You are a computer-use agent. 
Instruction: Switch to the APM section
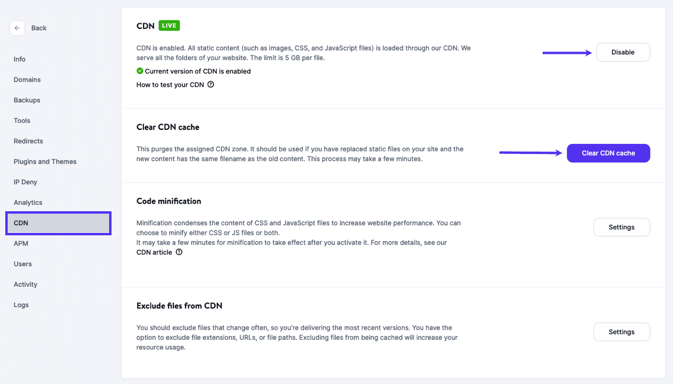(x=21, y=243)
